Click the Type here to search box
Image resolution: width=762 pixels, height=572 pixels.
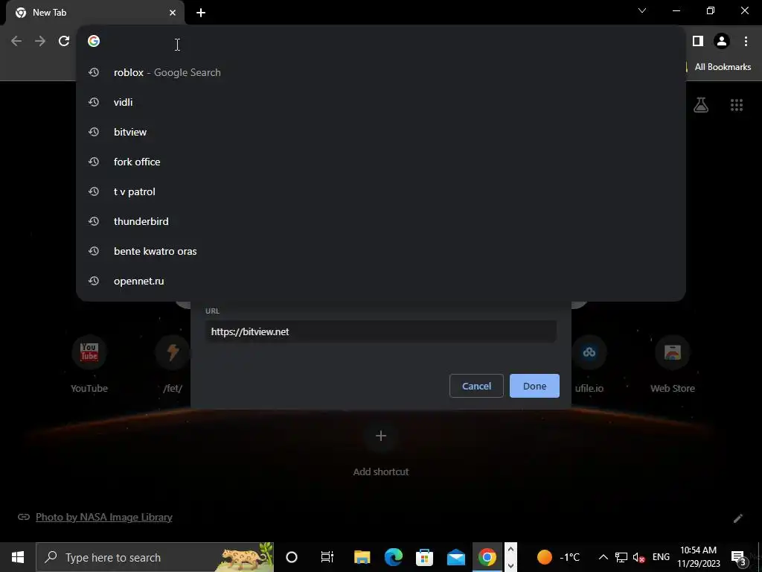[155, 557]
